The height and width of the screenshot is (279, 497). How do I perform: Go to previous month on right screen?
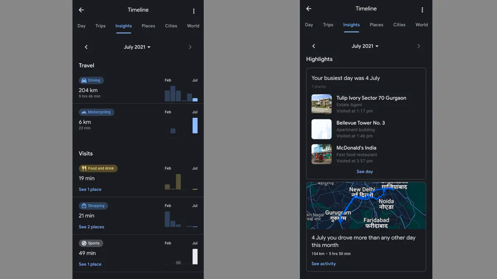pos(314,46)
